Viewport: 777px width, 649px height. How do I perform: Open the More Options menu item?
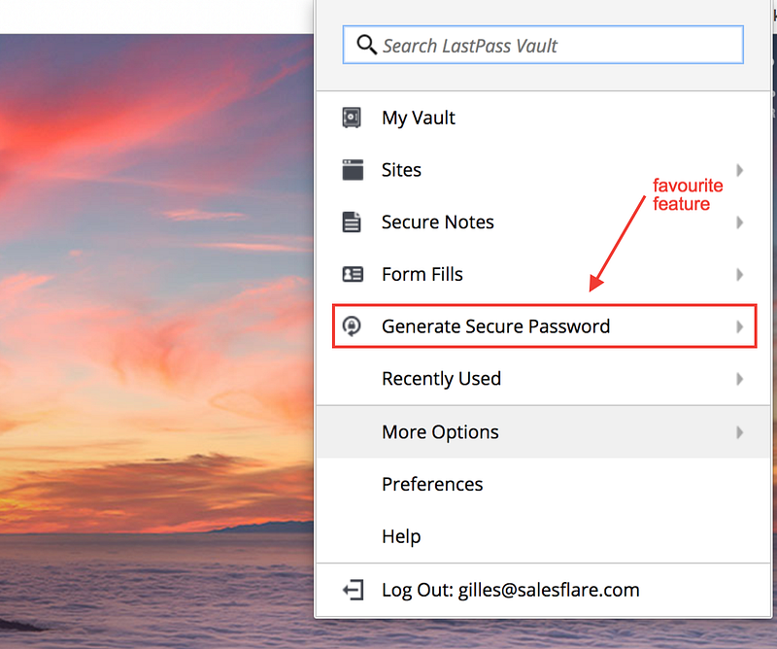pyautogui.click(x=544, y=431)
